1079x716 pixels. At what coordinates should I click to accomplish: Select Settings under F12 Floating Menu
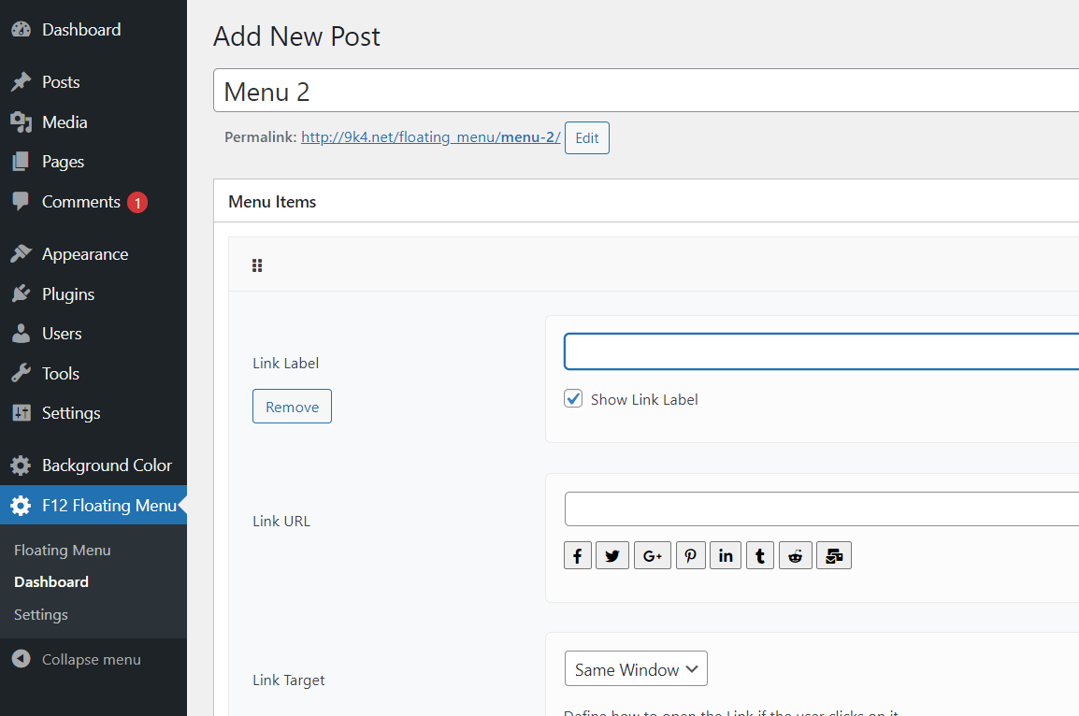(40, 614)
